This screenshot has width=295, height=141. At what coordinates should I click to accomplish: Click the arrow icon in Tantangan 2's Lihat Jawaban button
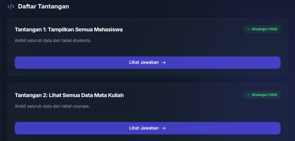pos(164,128)
